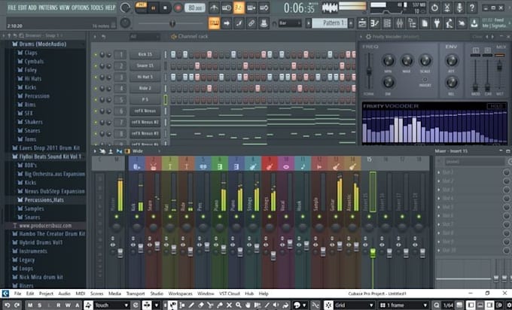Click the Cubase snap icon beside Grid

328,305
